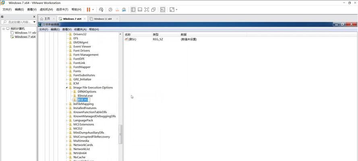
Task: Click the IEInstal.exe folder icon
Action: click(x=75, y=96)
